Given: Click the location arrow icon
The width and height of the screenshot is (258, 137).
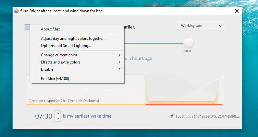Looking at the screenshot, I should point(172,116).
